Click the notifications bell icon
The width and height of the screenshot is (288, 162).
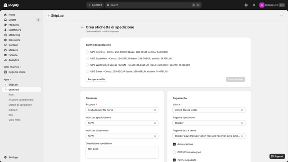coord(254,5)
